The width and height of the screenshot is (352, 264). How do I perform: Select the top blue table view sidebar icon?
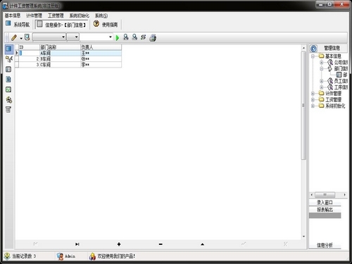(x=8, y=49)
